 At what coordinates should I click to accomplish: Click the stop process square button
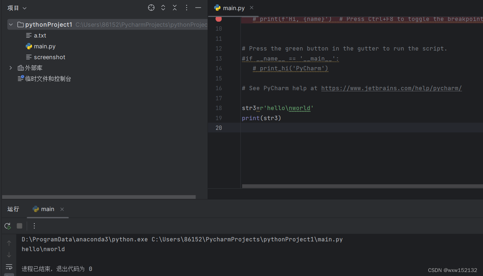[19, 226]
